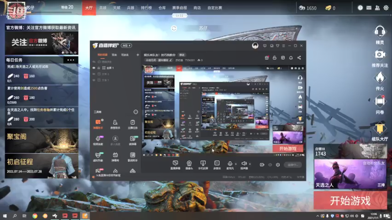Click 开始游戏 start game button
Image resolution: width=392 pixels, height=220 pixels.
[350, 200]
